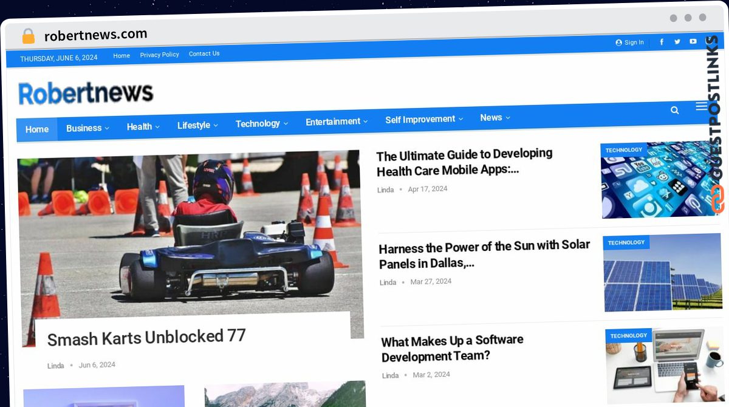The width and height of the screenshot is (729, 407).
Task: Expand the Lifestyle dropdown arrow
Action: [216, 126]
